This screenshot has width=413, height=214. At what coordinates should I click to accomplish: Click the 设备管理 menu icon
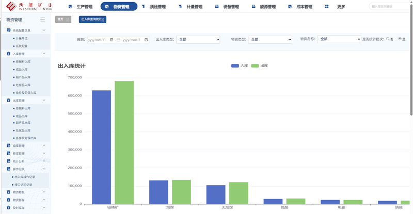tap(217, 7)
